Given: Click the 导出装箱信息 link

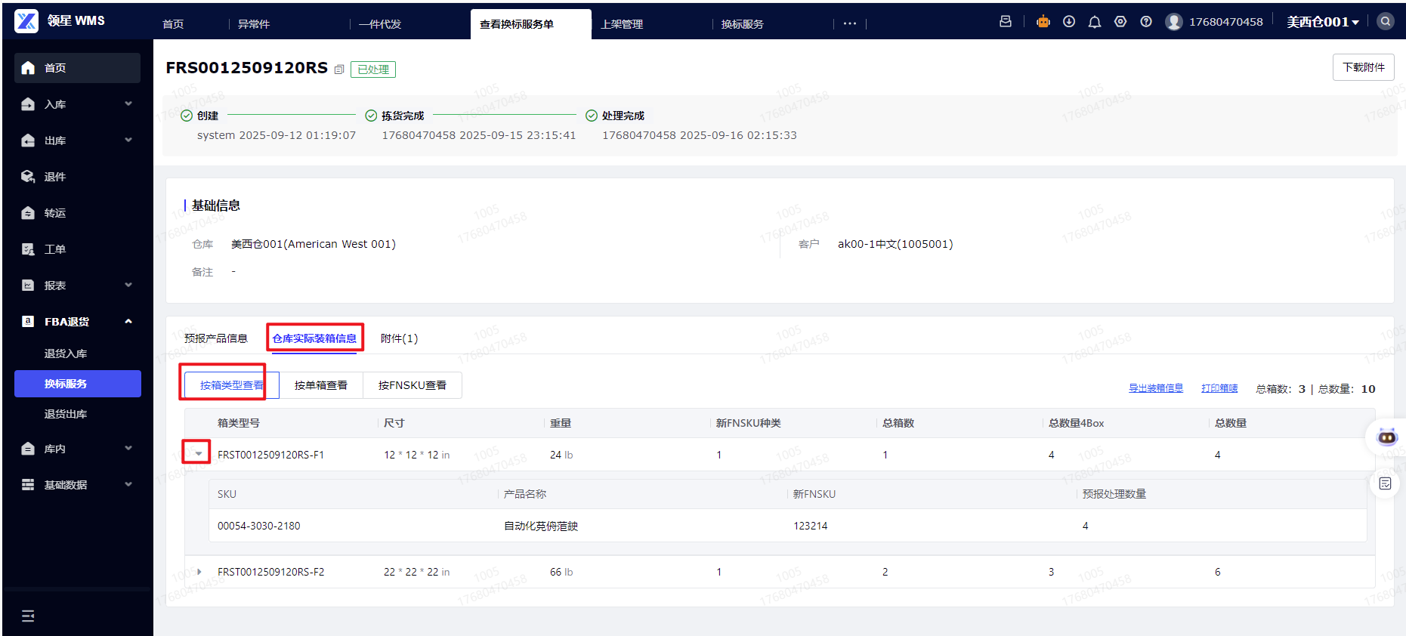Looking at the screenshot, I should (1156, 388).
